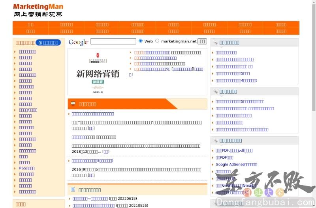Choose the marketingman.net search radio option
Viewport: 316px width, 208px height.
[x=157, y=41]
